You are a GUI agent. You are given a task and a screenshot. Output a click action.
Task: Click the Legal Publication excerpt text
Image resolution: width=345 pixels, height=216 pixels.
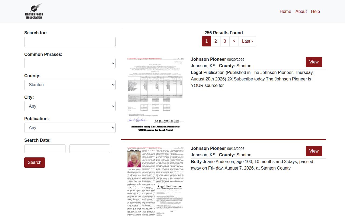[252, 79]
